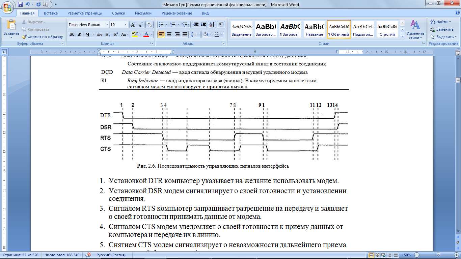
Task: Apply the Строгий (Strong) style
Action: [387, 29]
